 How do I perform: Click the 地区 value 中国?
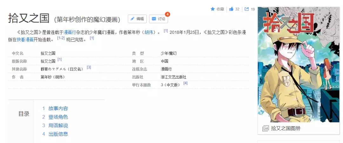tap(165, 61)
